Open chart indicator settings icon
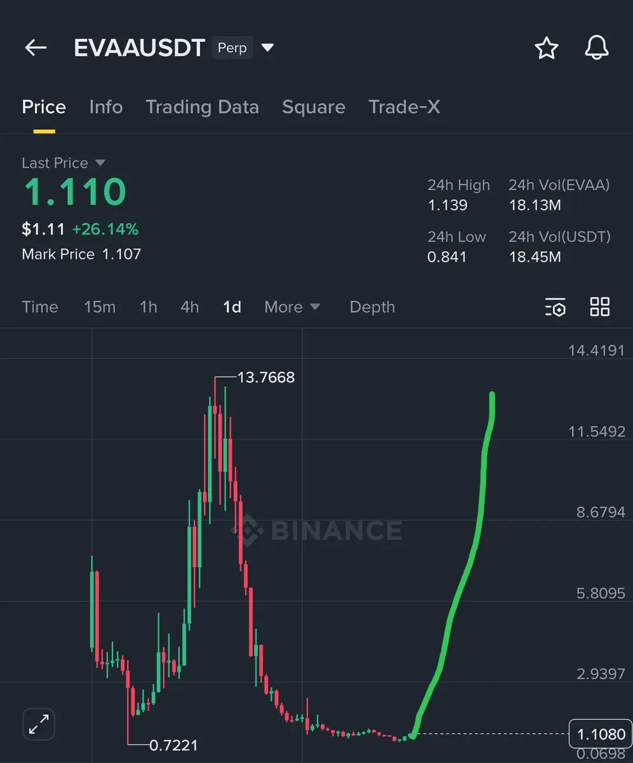This screenshot has width=633, height=763. pos(555,307)
